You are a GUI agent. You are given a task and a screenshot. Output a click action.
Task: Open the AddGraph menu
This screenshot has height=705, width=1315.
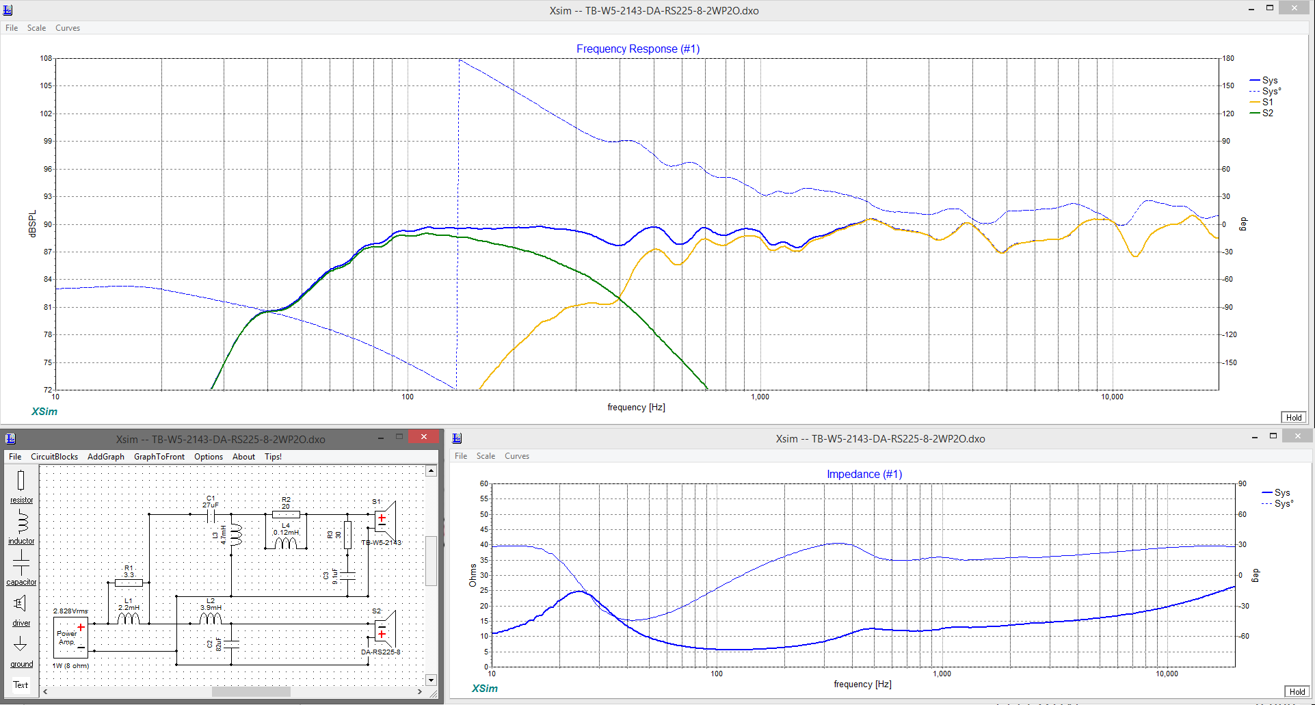coord(106,457)
